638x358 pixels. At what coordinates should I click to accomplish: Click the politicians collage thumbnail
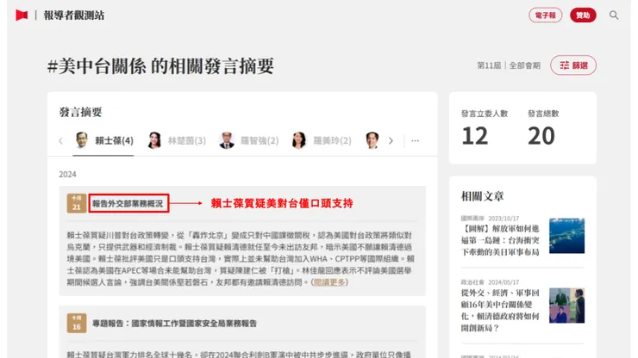pos(566,306)
